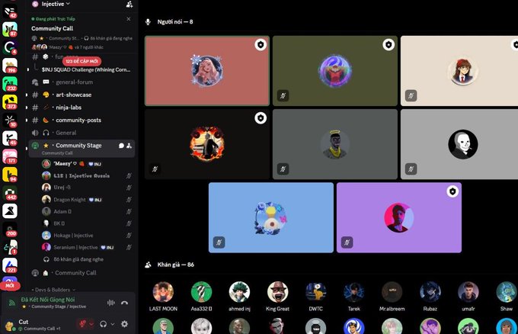Viewport: 518px width, 334px height.
Task: Select the Community Stage channel
Action: (82, 148)
